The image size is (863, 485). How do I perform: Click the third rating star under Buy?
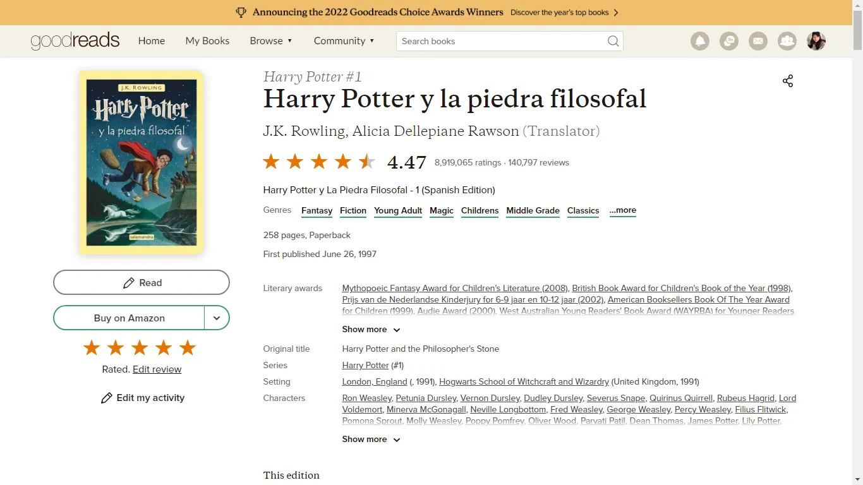[x=140, y=347]
